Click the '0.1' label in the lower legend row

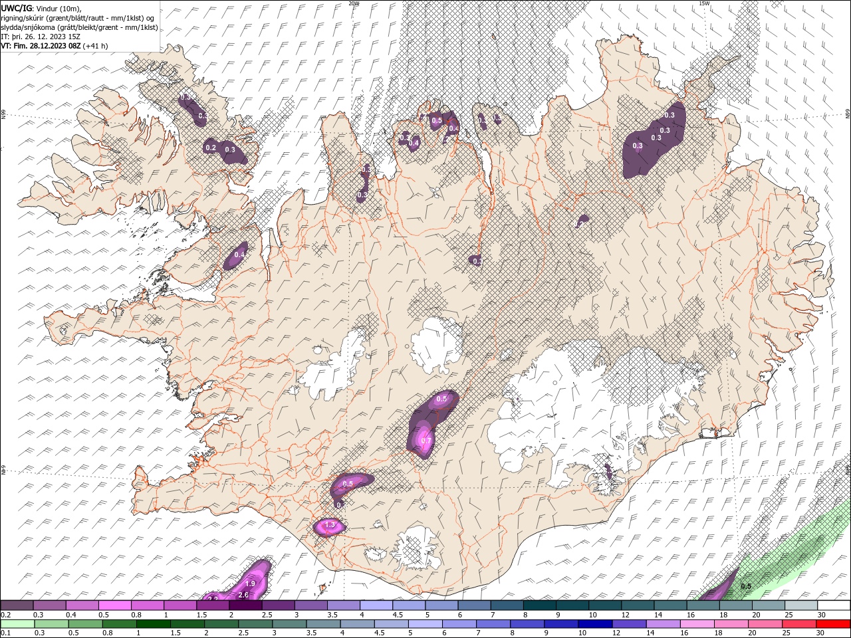point(5,633)
